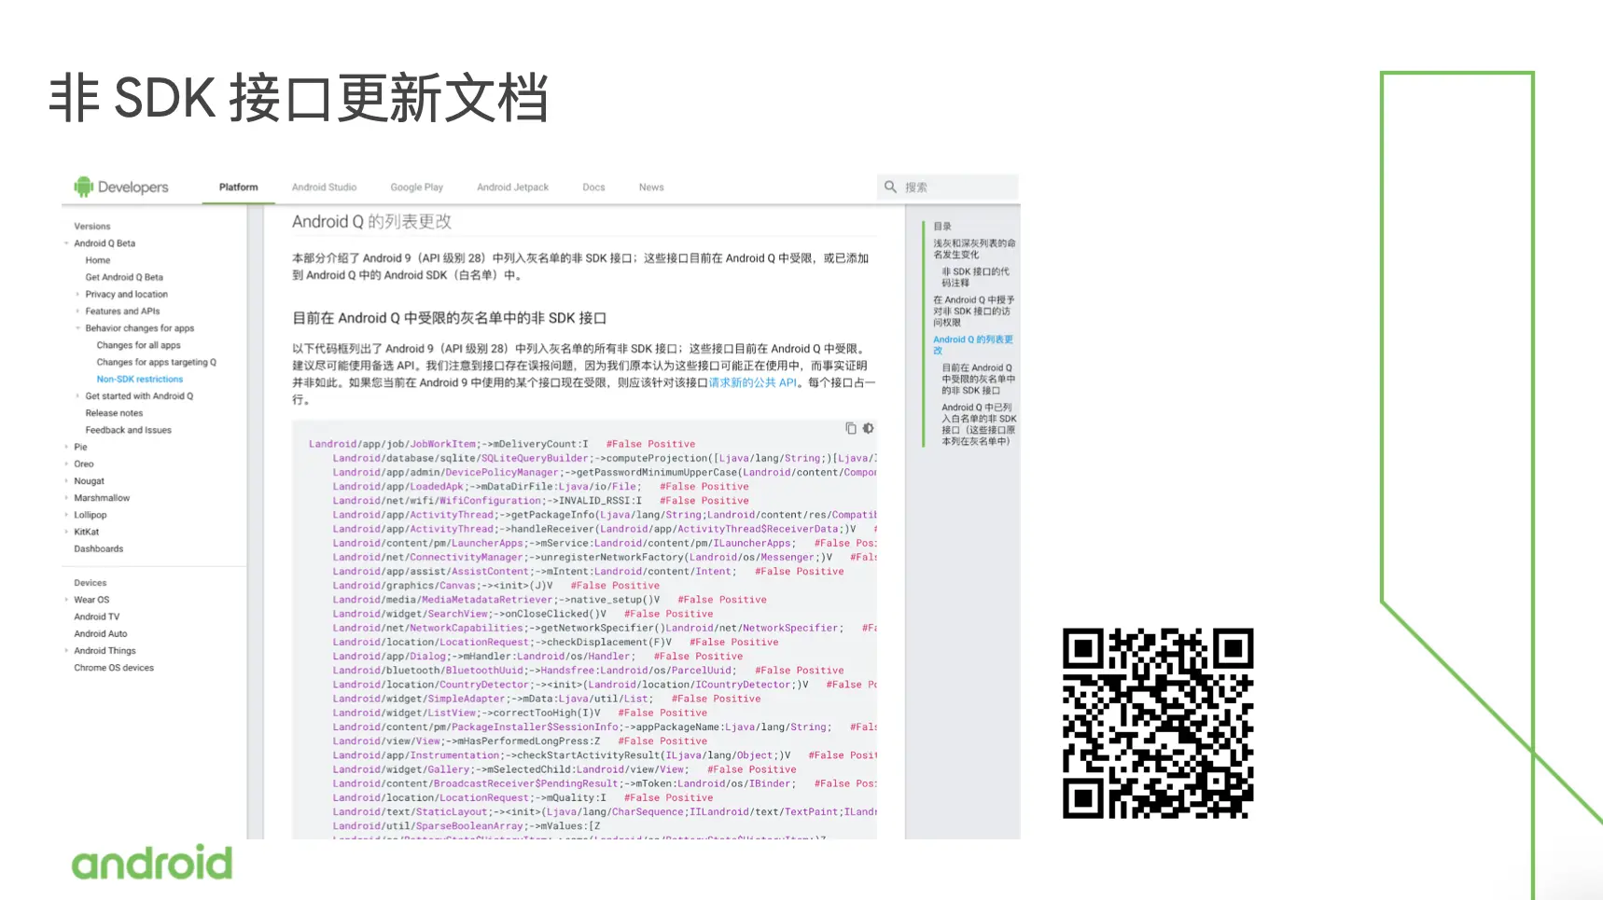
Task: Jump to 非 SDK 接口的代码注释 in contents
Action: click(x=975, y=277)
